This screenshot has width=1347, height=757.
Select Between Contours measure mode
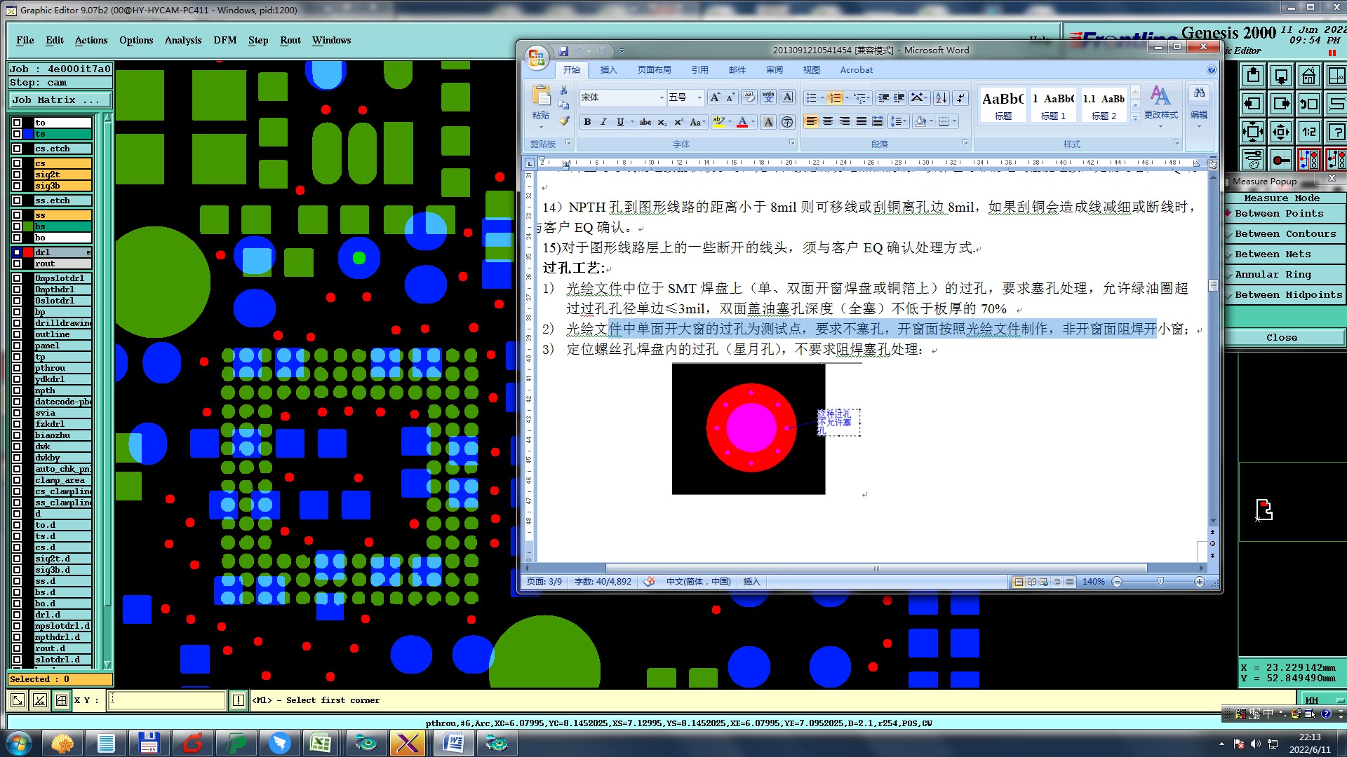pyautogui.click(x=1285, y=234)
